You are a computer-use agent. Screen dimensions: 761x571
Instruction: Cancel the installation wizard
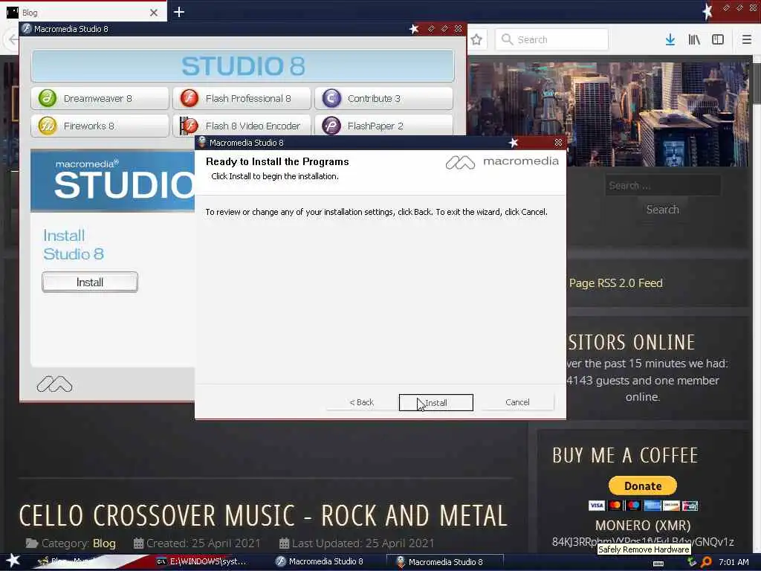pos(517,402)
